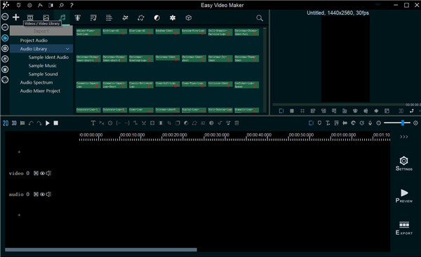
Task: Mute the audio 0 track speaker
Action: point(48,194)
